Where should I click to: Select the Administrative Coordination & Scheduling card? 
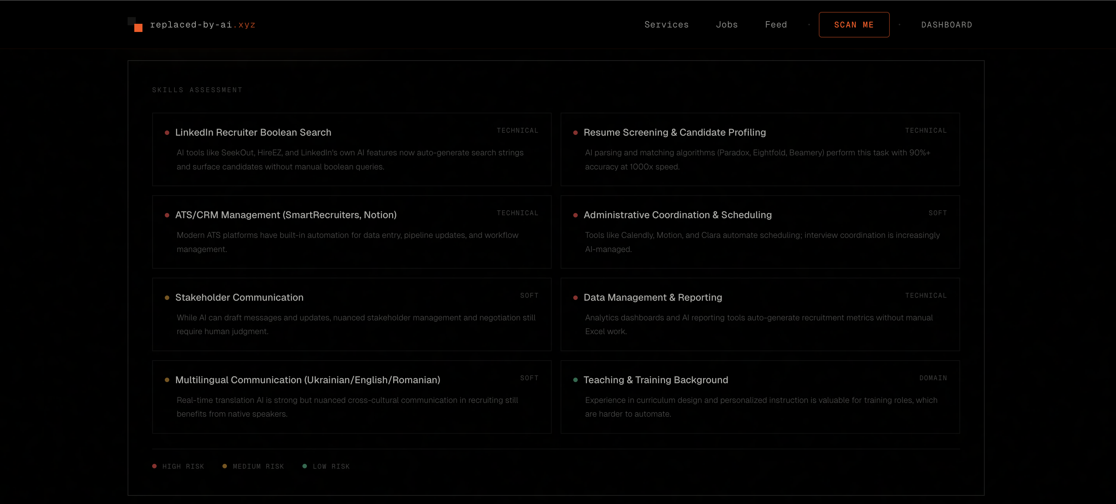coord(760,232)
